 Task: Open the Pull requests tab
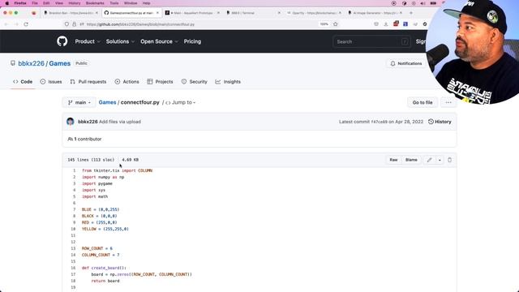pos(88,81)
